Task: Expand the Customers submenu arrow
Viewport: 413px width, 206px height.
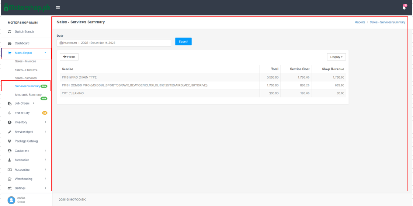Action: pyautogui.click(x=45, y=151)
